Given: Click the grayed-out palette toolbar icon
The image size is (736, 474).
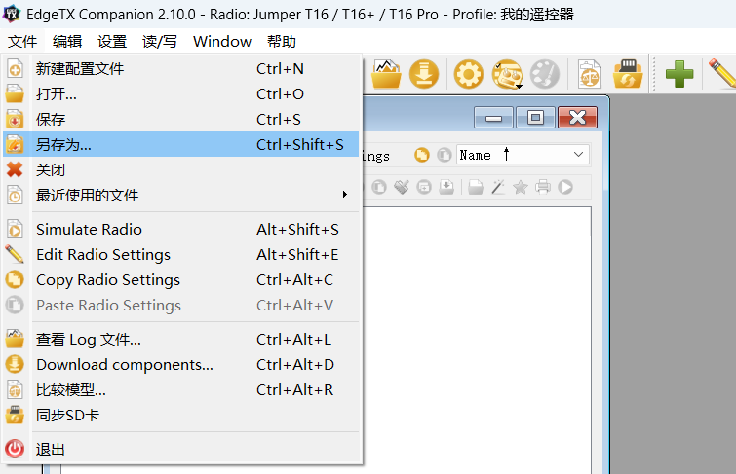Looking at the screenshot, I should click(x=545, y=74).
